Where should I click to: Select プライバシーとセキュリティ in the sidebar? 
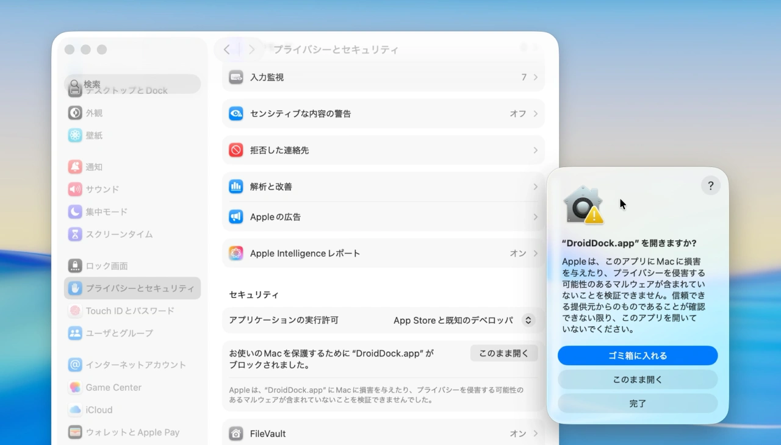132,288
